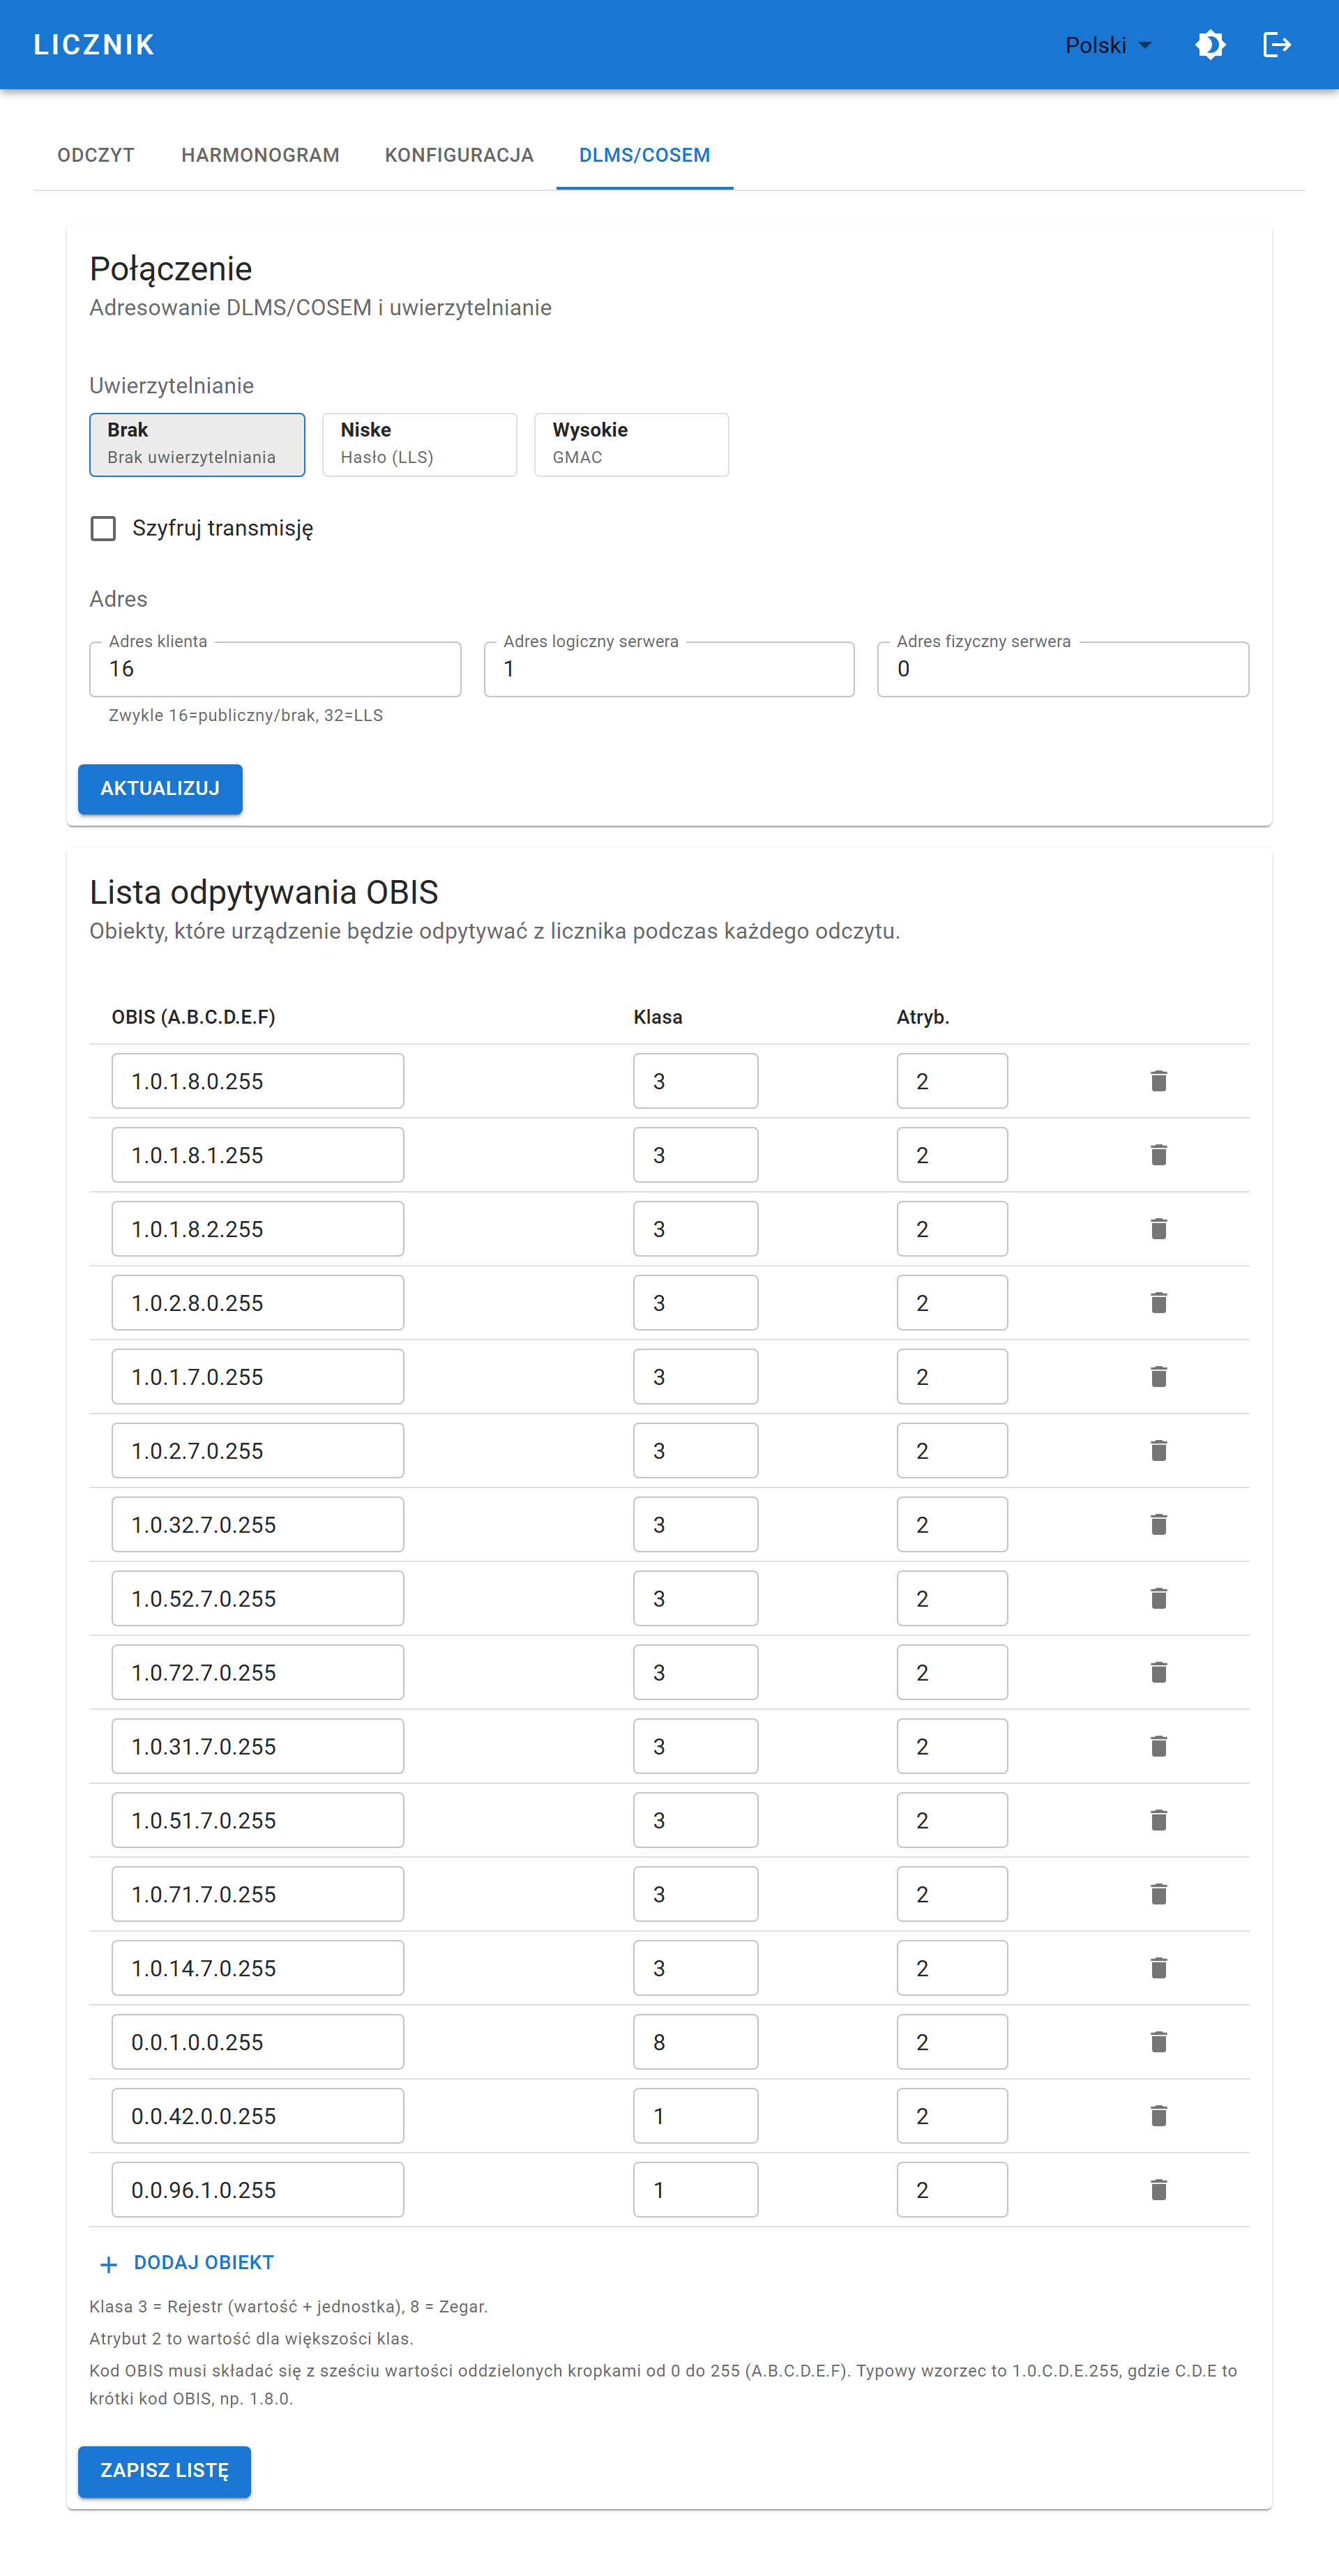Image resolution: width=1339 pixels, height=2576 pixels.
Task: Enable the Szyfruj transmisję checkbox
Action: point(103,528)
